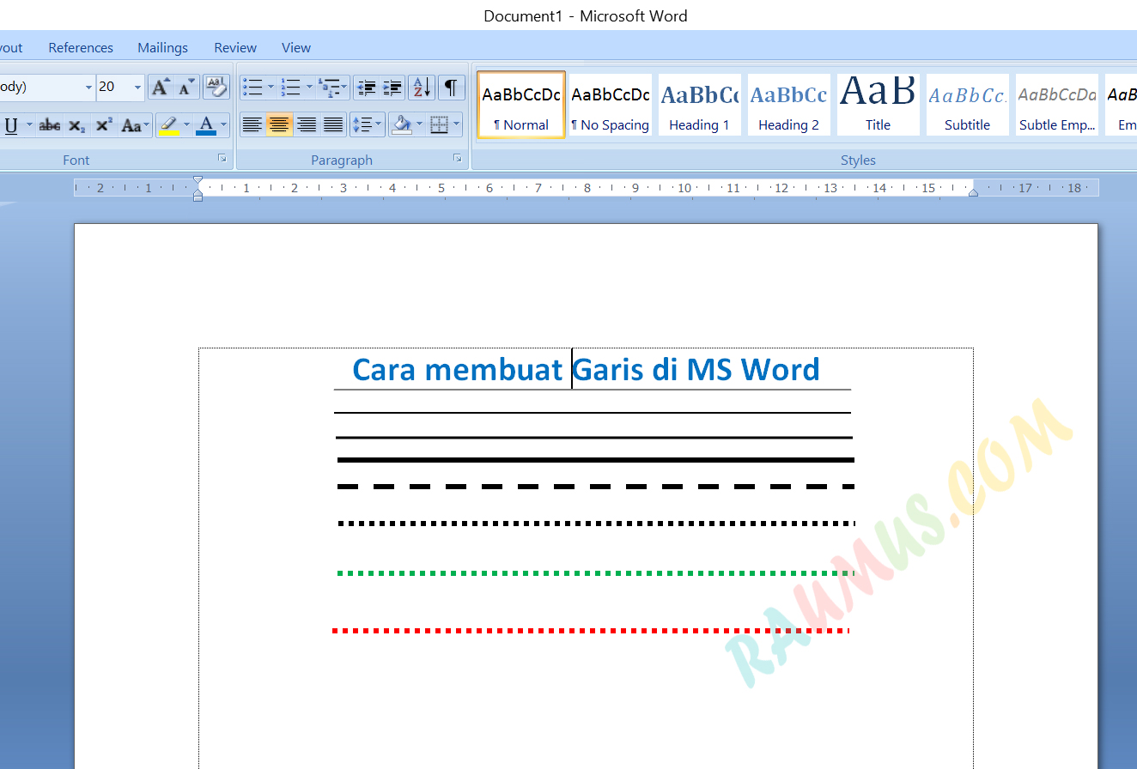Justify paragraph text

(x=333, y=125)
